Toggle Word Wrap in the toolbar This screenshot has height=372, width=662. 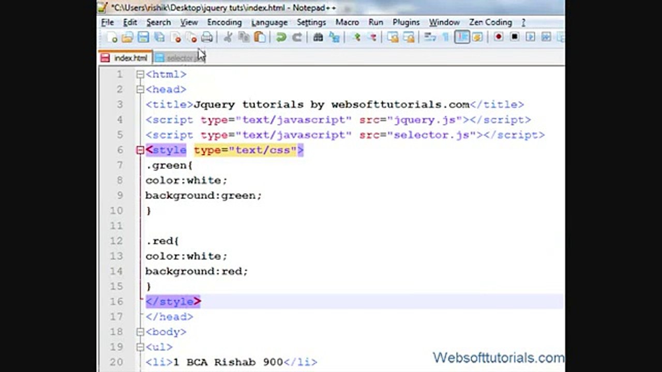point(430,37)
